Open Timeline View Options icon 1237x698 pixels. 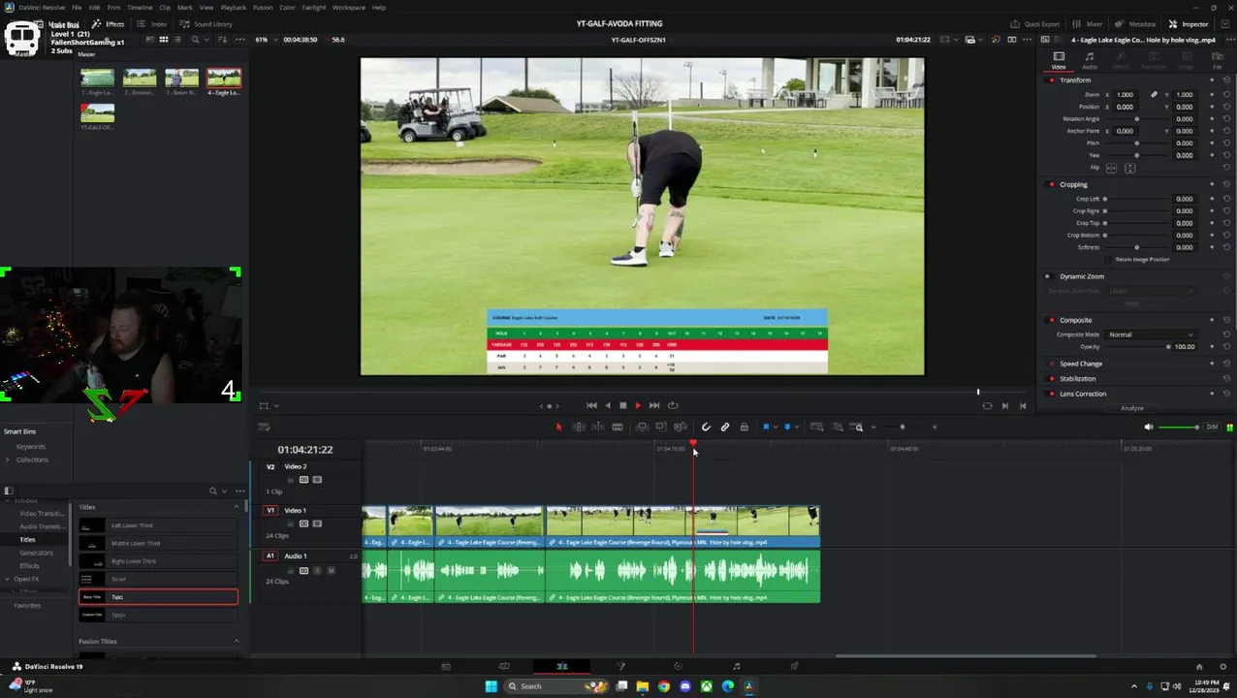click(264, 427)
